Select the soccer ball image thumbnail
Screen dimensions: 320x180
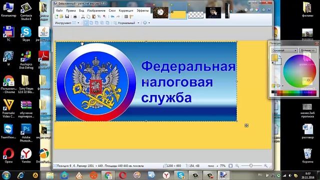[160, 12]
